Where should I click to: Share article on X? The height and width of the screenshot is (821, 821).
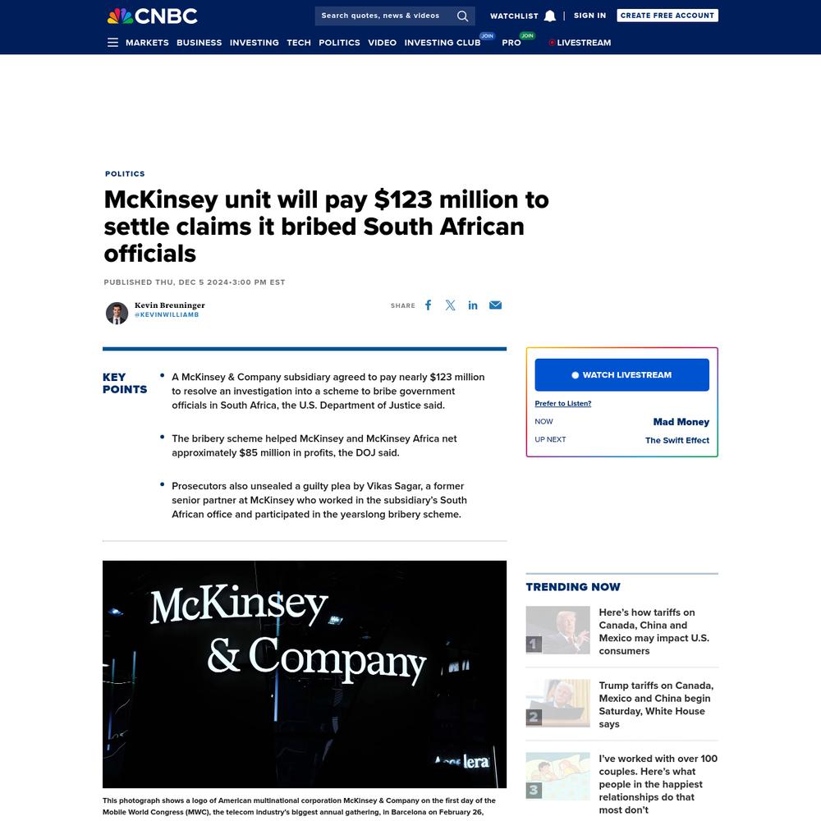pos(450,305)
